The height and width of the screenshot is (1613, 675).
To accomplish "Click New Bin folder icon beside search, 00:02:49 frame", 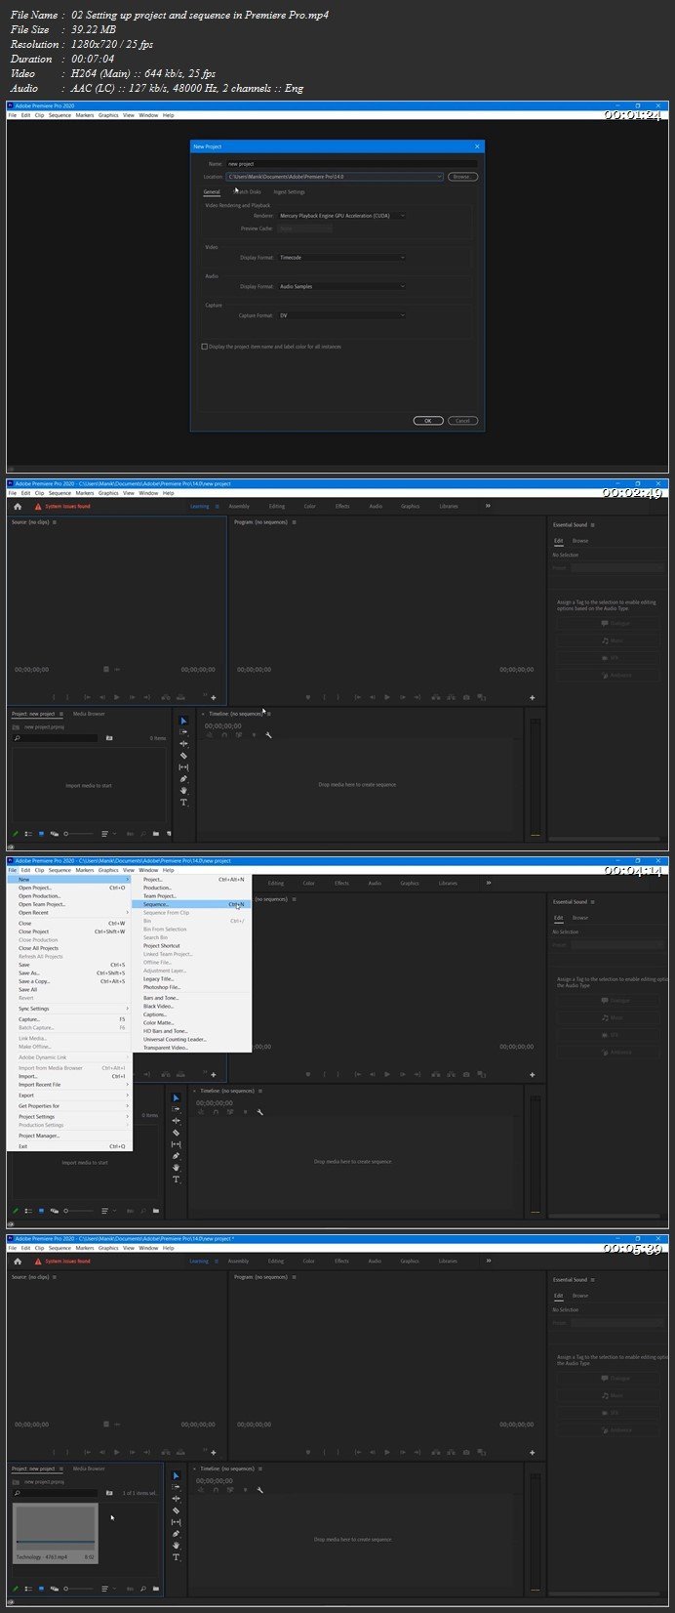I will tap(109, 738).
